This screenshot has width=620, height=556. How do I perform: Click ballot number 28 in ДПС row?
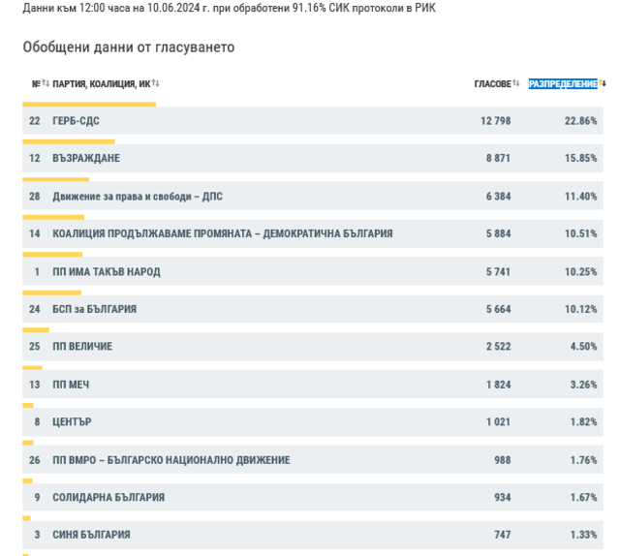click(x=35, y=196)
